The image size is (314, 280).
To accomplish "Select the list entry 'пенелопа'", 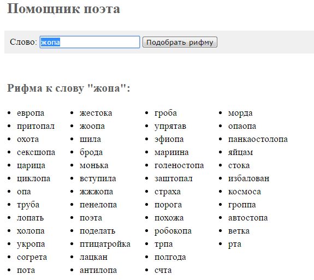I will point(98,205).
